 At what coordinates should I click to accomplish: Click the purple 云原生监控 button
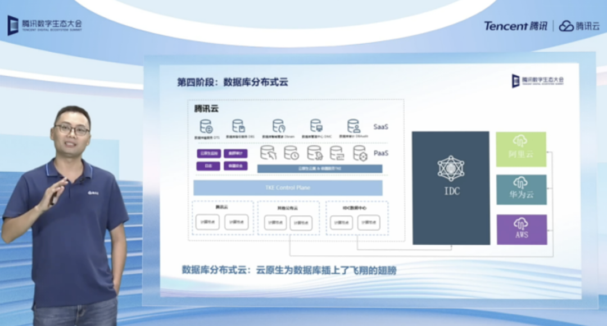click(x=209, y=153)
